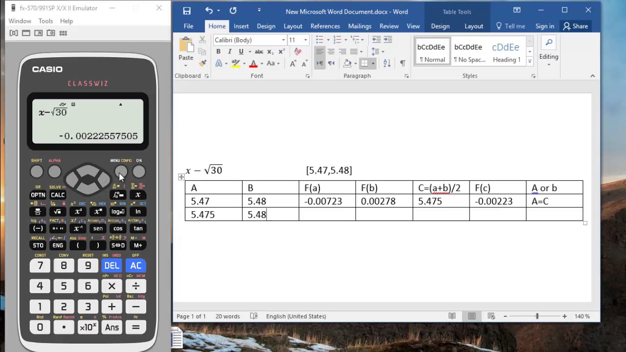Image resolution: width=626 pixels, height=352 pixels.
Task: Click the proofing check icon in status bar
Action: point(254,316)
